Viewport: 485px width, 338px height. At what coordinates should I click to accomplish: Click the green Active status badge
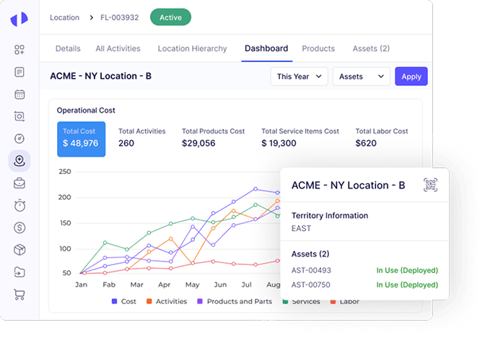(x=170, y=17)
